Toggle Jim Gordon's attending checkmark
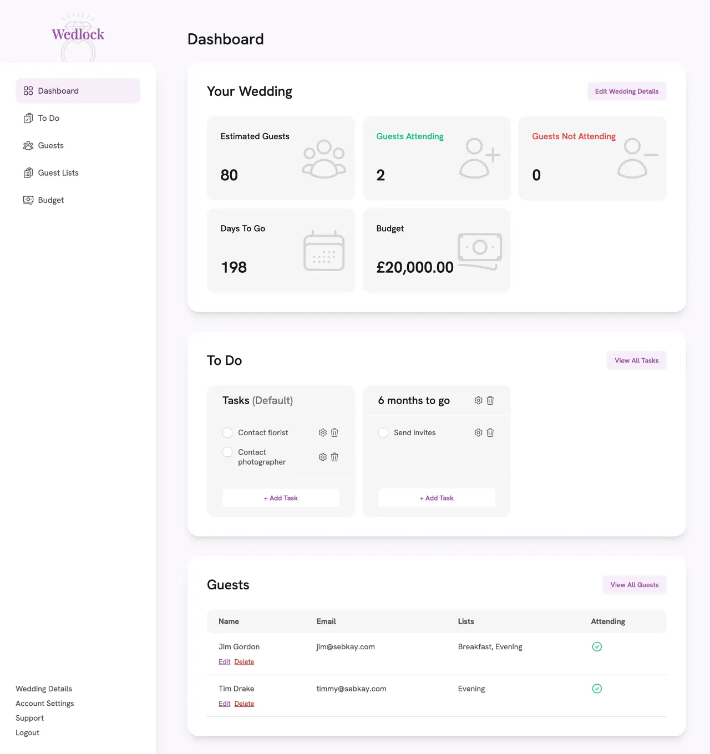This screenshot has height=754, width=710. pos(597,646)
